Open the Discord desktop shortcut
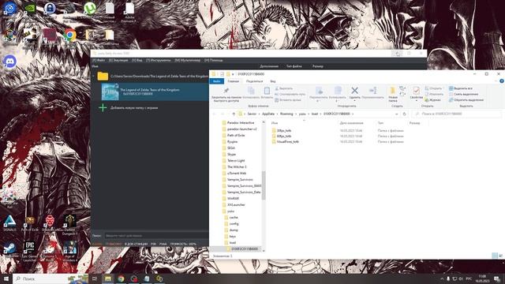 pos(9,62)
